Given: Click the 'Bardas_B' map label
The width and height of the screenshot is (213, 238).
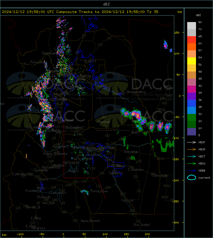Looking at the screenshot, I should 33,207.
